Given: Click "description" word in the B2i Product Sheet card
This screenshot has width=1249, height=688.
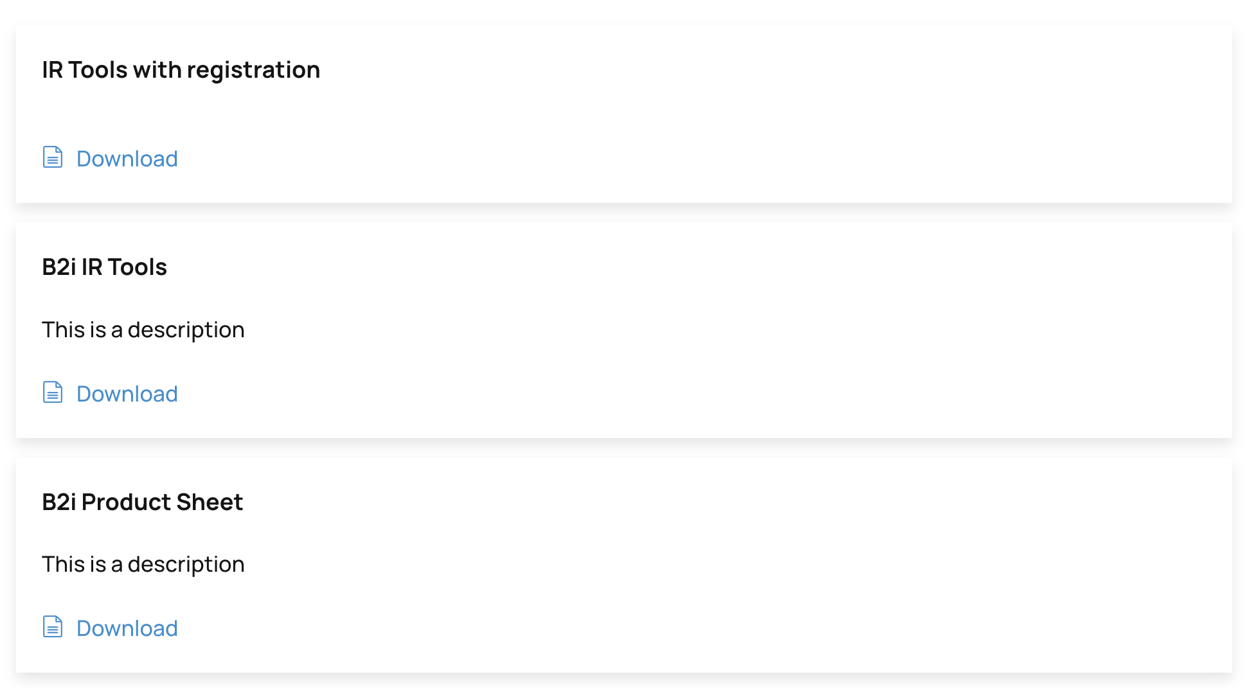Looking at the screenshot, I should 186,565.
